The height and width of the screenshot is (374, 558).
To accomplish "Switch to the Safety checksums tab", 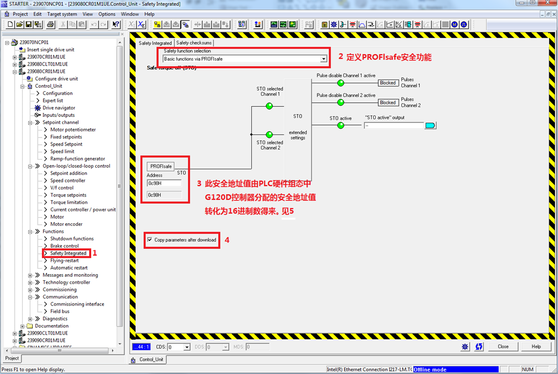I will 194,43.
